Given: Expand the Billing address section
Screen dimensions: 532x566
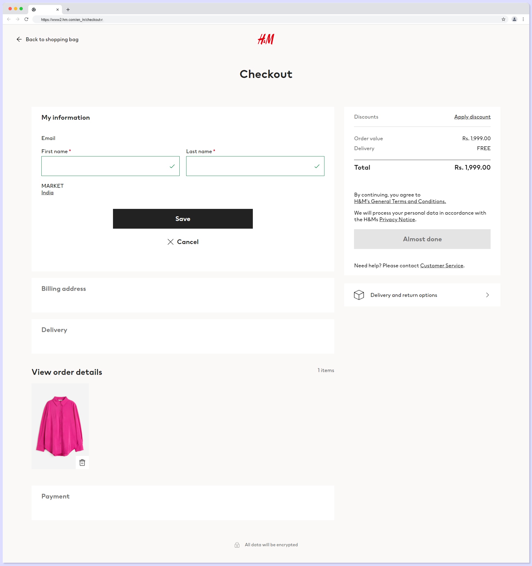Looking at the screenshot, I should coord(183,295).
